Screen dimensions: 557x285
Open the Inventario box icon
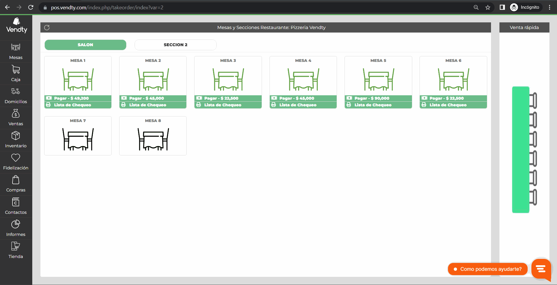pos(16,135)
